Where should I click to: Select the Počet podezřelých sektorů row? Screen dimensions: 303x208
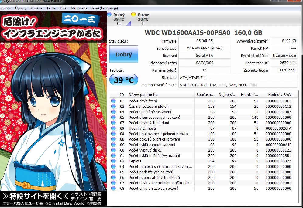pyautogui.click(x=201, y=172)
